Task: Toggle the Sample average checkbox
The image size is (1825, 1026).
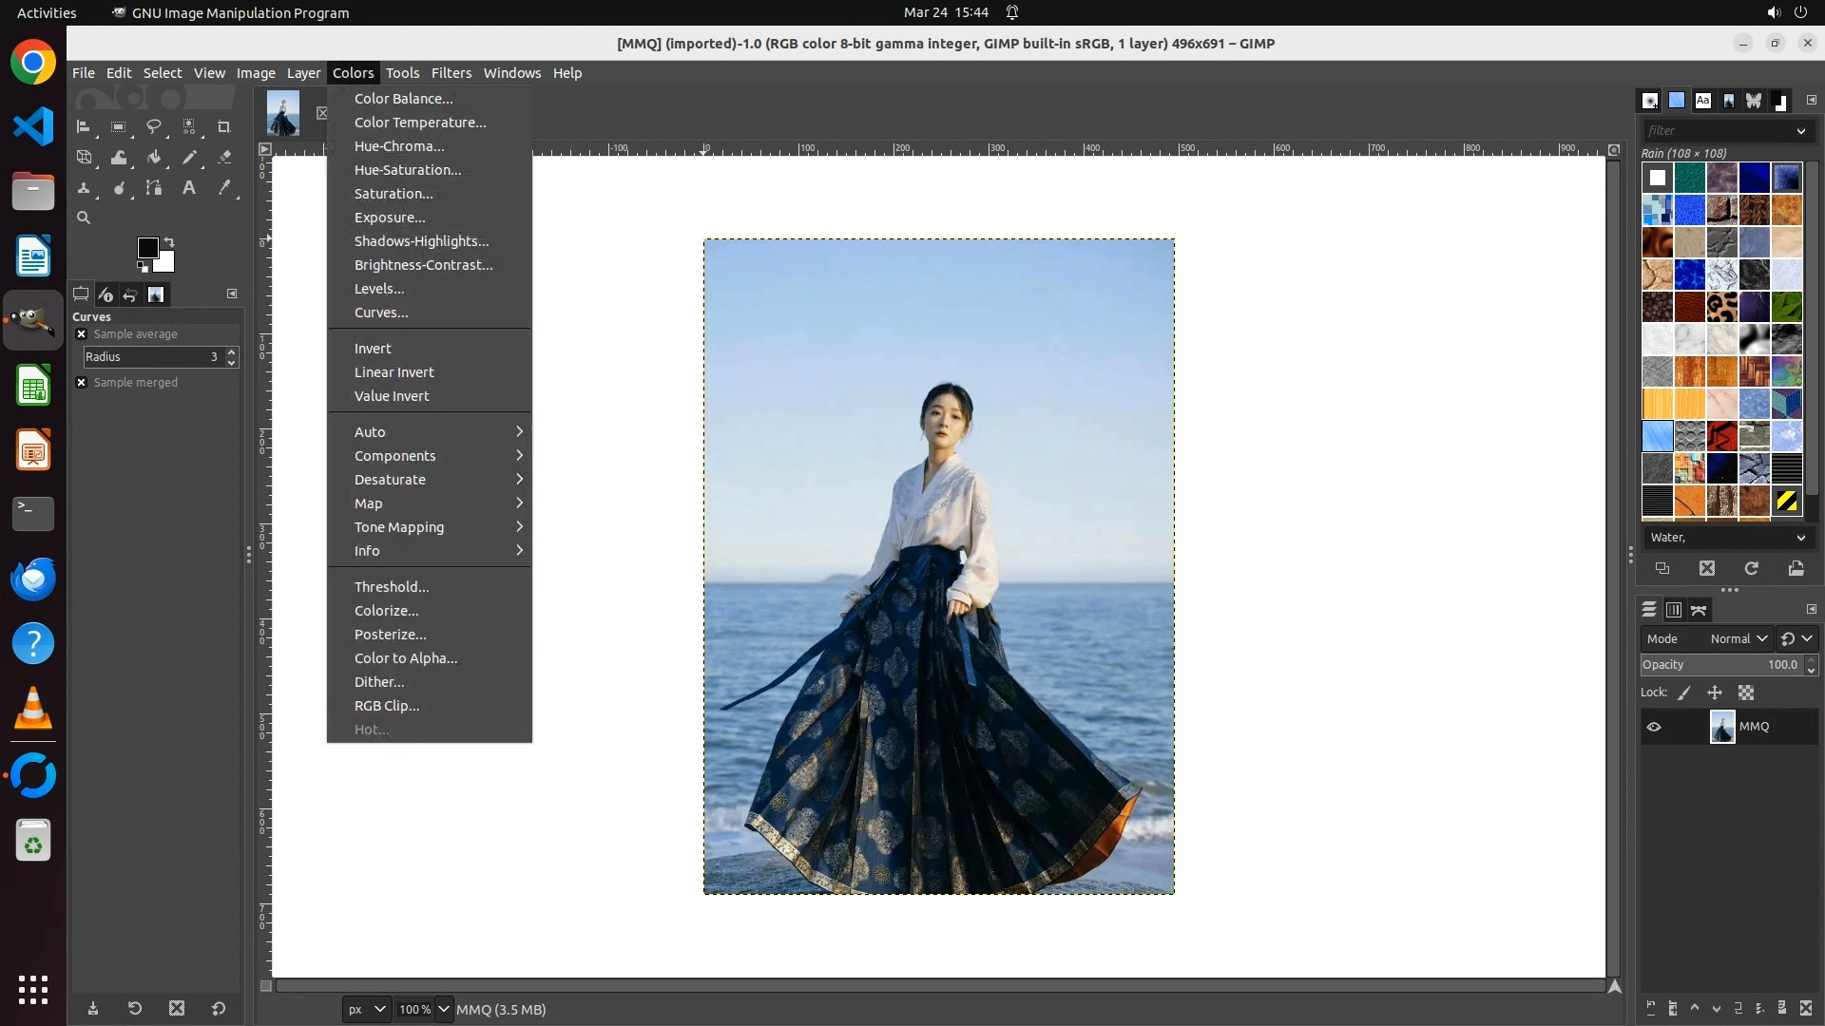Action: 82,334
